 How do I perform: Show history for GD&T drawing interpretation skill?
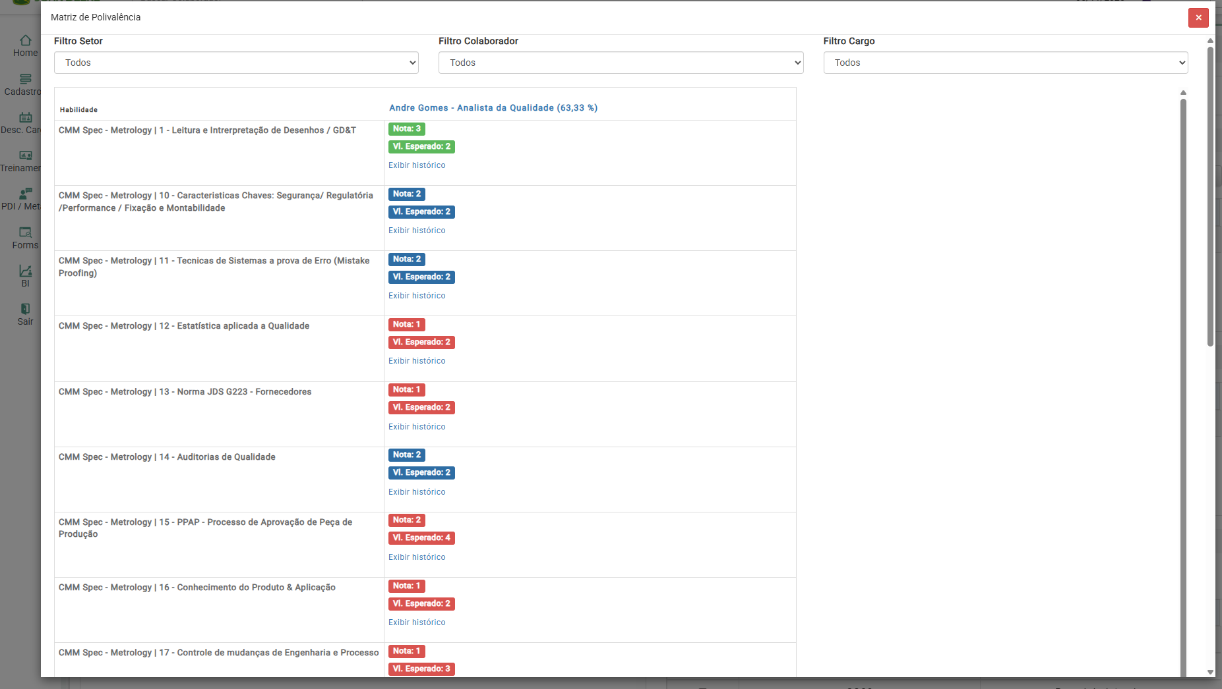tap(417, 165)
